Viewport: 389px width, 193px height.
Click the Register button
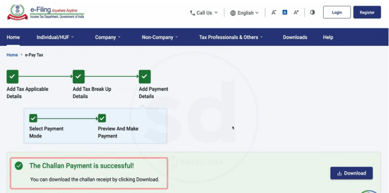pos(367,12)
